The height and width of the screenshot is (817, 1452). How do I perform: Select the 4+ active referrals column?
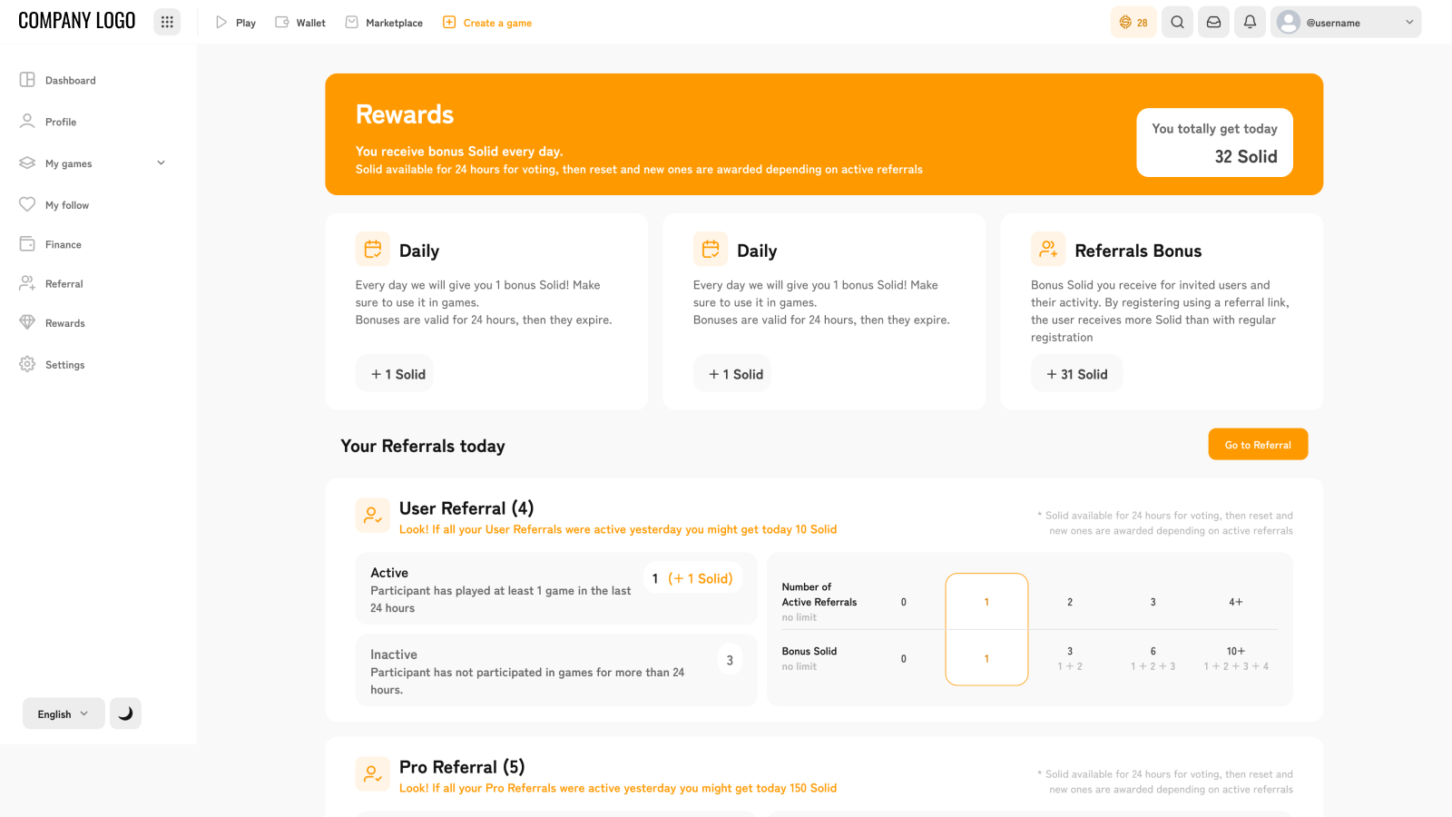pyautogui.click(x=1235, y=602)
